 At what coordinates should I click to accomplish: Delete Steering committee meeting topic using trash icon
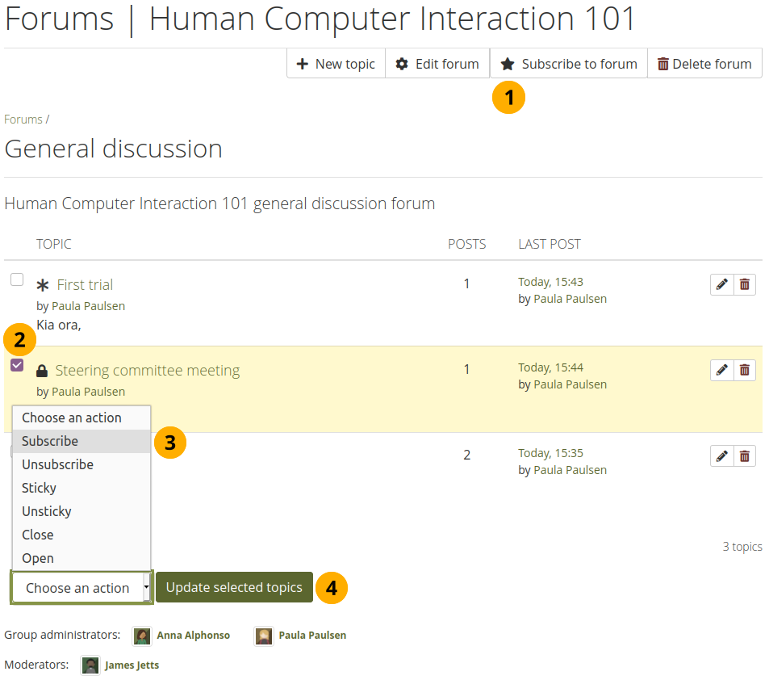point(745,370)
